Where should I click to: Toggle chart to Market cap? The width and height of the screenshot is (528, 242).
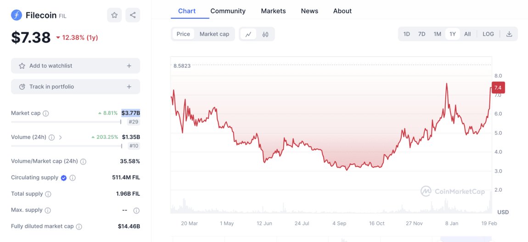[x=214, y=34]
